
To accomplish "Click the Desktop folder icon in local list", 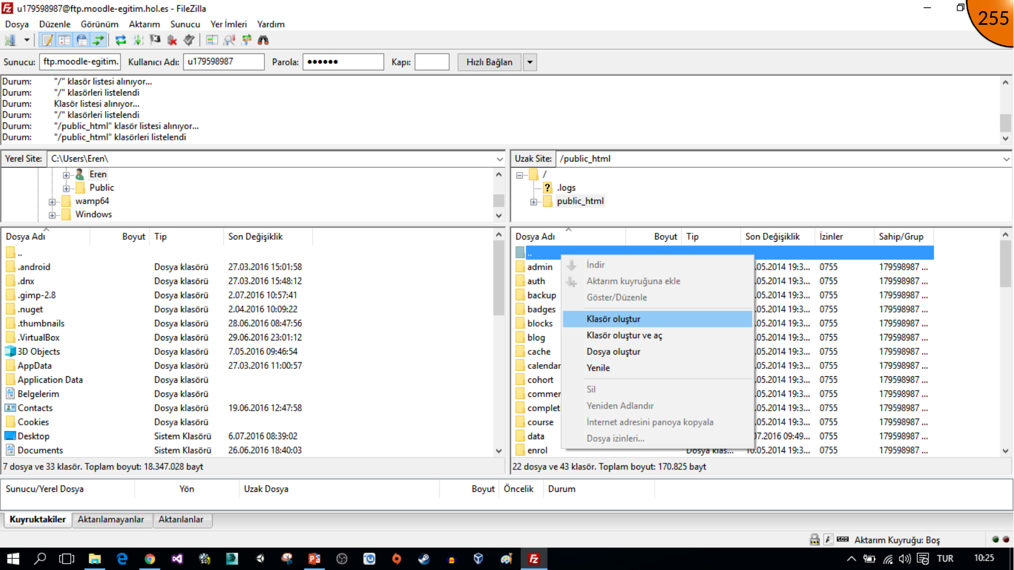I will click(10, 435).
